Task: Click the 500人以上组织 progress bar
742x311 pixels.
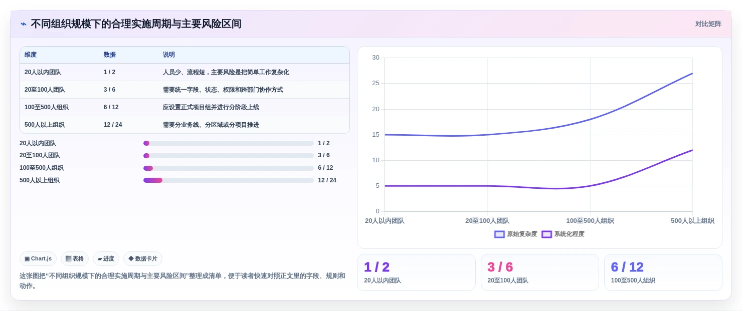Action: tap(229, 180)
